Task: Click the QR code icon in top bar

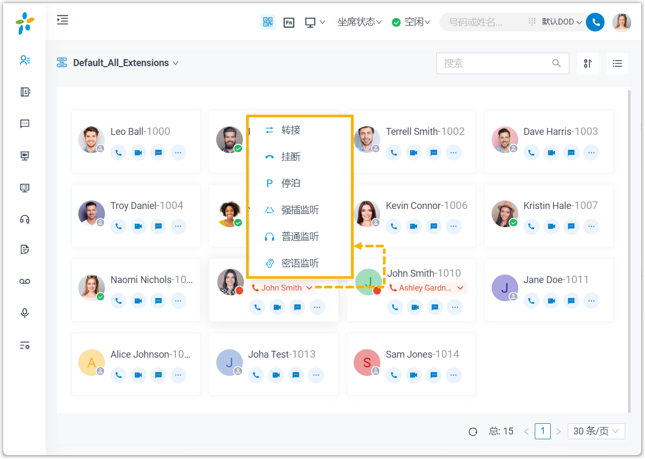Action: click(267, 22)
